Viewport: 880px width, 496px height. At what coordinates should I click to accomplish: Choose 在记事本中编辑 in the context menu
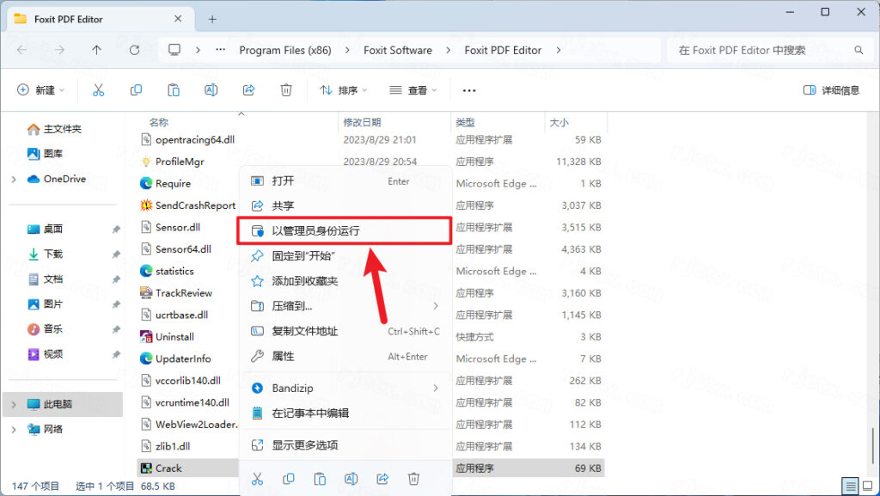pos(345,413)
